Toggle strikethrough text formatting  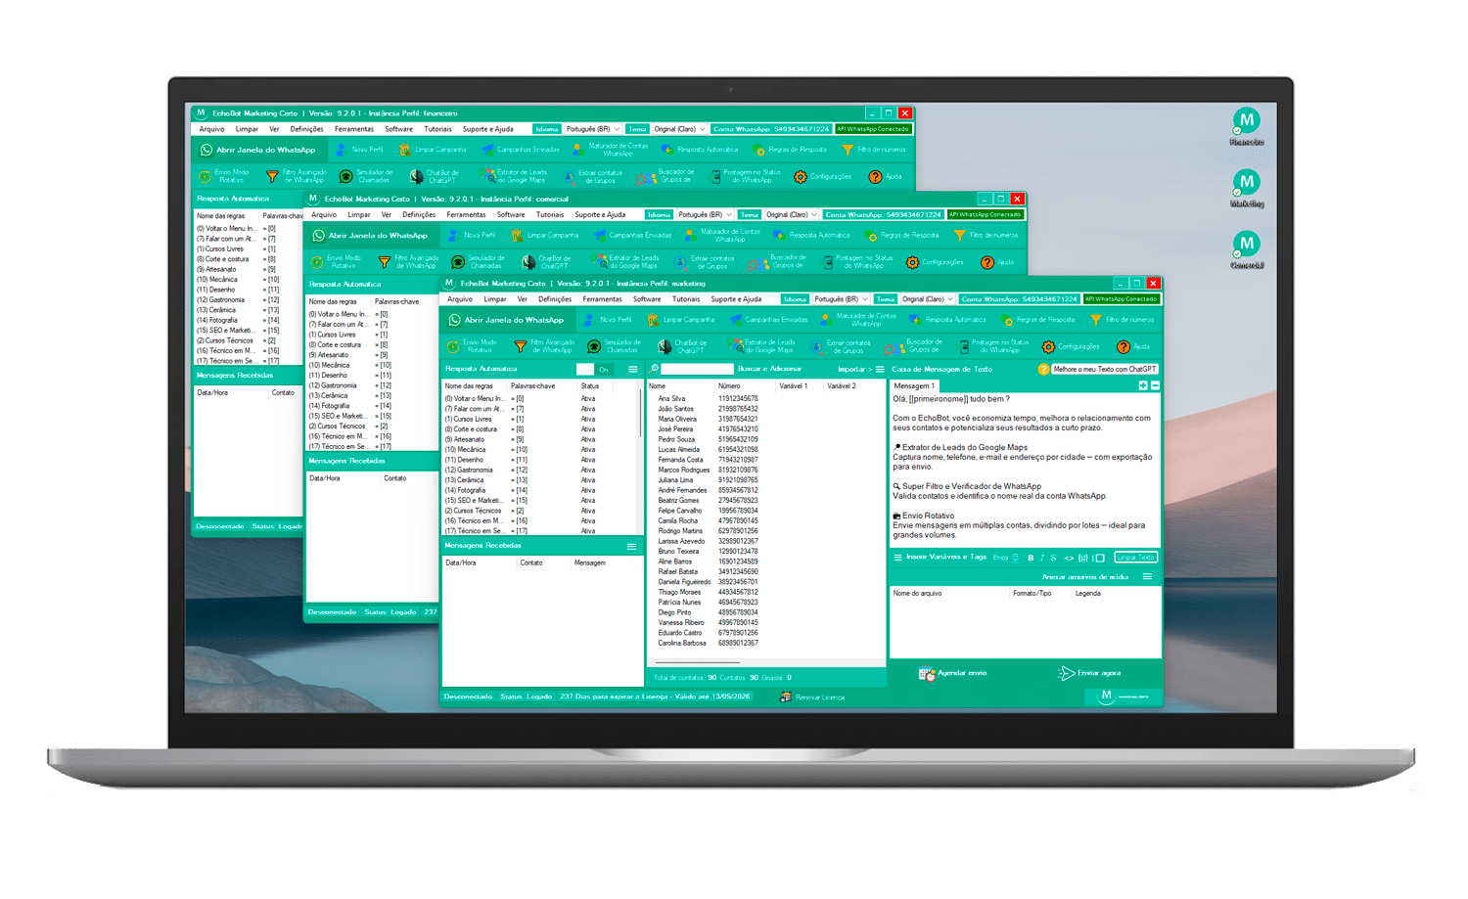point(1053,558)
